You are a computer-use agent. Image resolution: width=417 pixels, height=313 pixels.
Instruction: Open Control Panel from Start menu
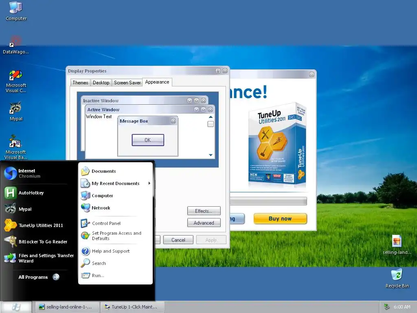tap(115, 223)
